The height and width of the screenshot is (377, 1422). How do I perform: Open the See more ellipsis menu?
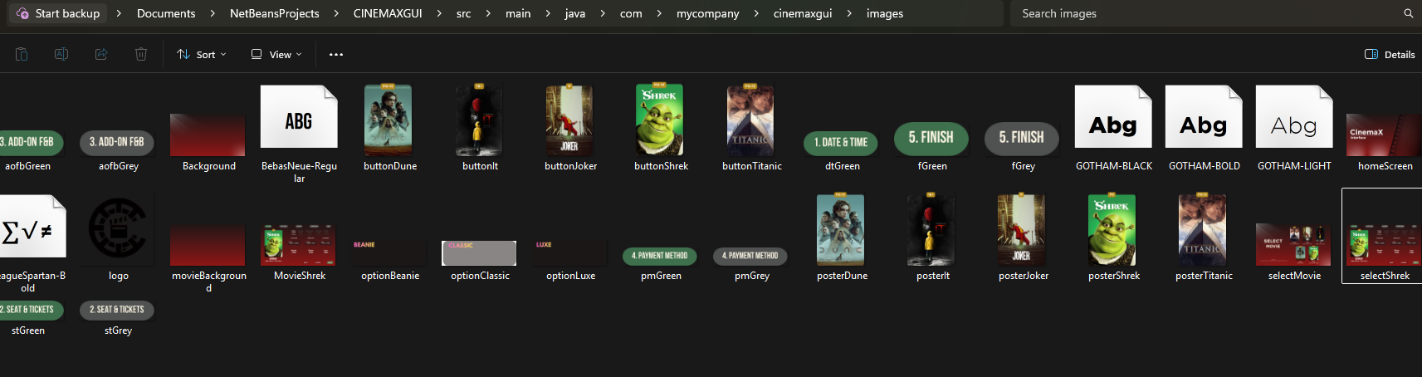coord(336,54)
